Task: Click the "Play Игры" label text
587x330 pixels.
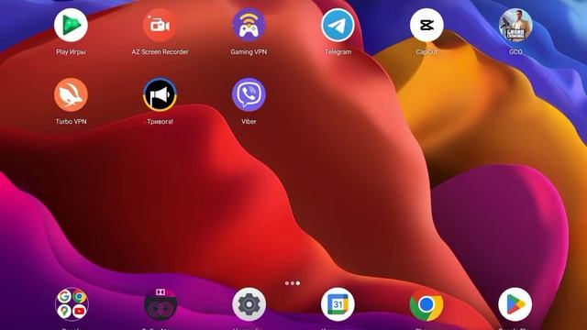Action: [x=71, y=52]
